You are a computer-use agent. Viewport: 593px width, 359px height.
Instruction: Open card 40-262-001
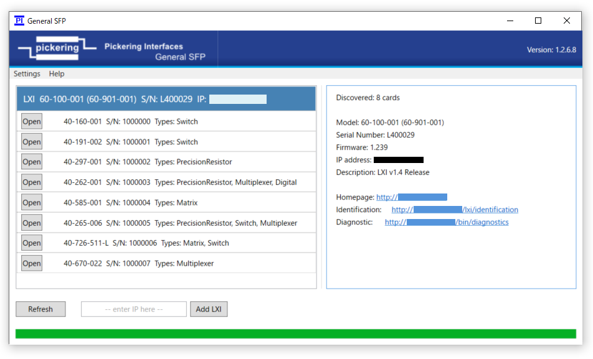click(31, 182)
